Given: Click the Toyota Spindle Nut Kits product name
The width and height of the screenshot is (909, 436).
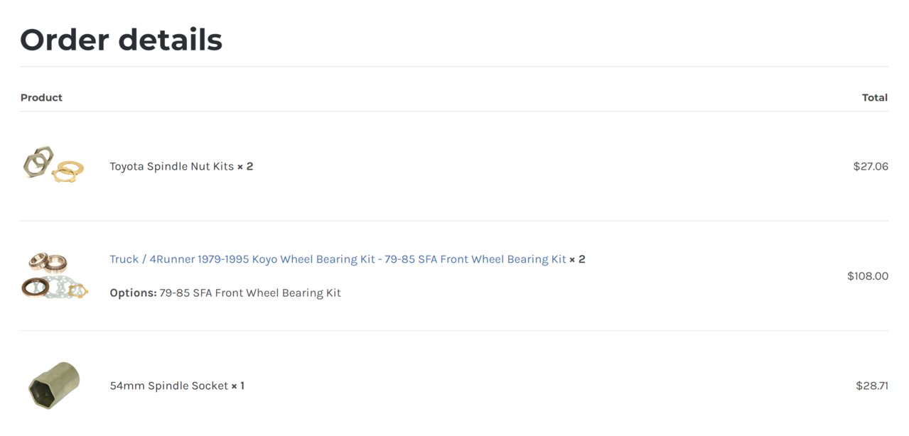Looking at the screenshot, I should (x=171, y=166).
